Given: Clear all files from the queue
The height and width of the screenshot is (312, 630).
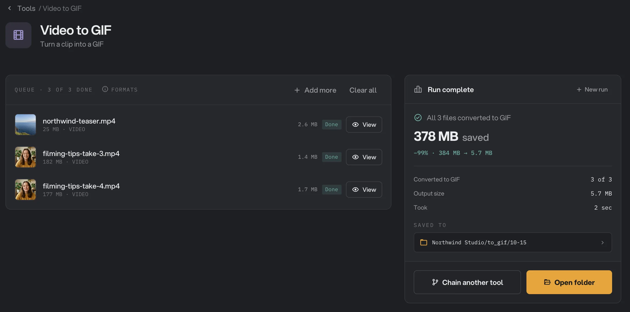Looking at the screenshot, I should pyautogui.click(x=363, y=90).
